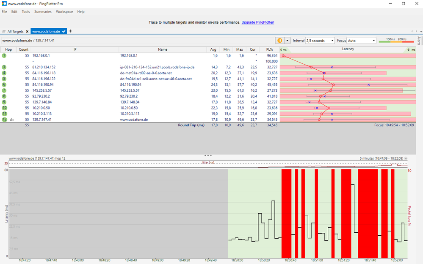Click the hop 5 green circle icon

point(4,79)
